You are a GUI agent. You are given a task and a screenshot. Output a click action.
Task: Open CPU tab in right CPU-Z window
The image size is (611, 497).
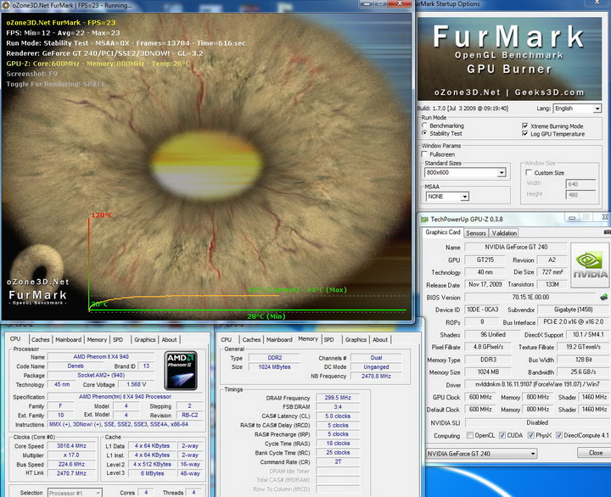coord(227,339)
